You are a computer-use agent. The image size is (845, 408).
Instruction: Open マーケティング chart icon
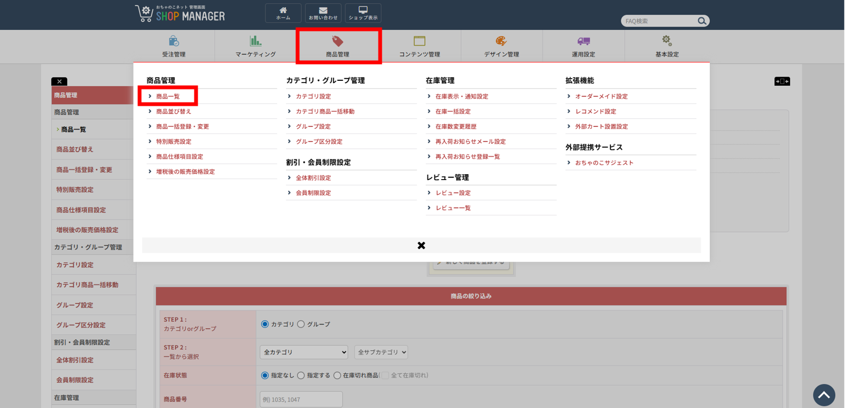255,41
